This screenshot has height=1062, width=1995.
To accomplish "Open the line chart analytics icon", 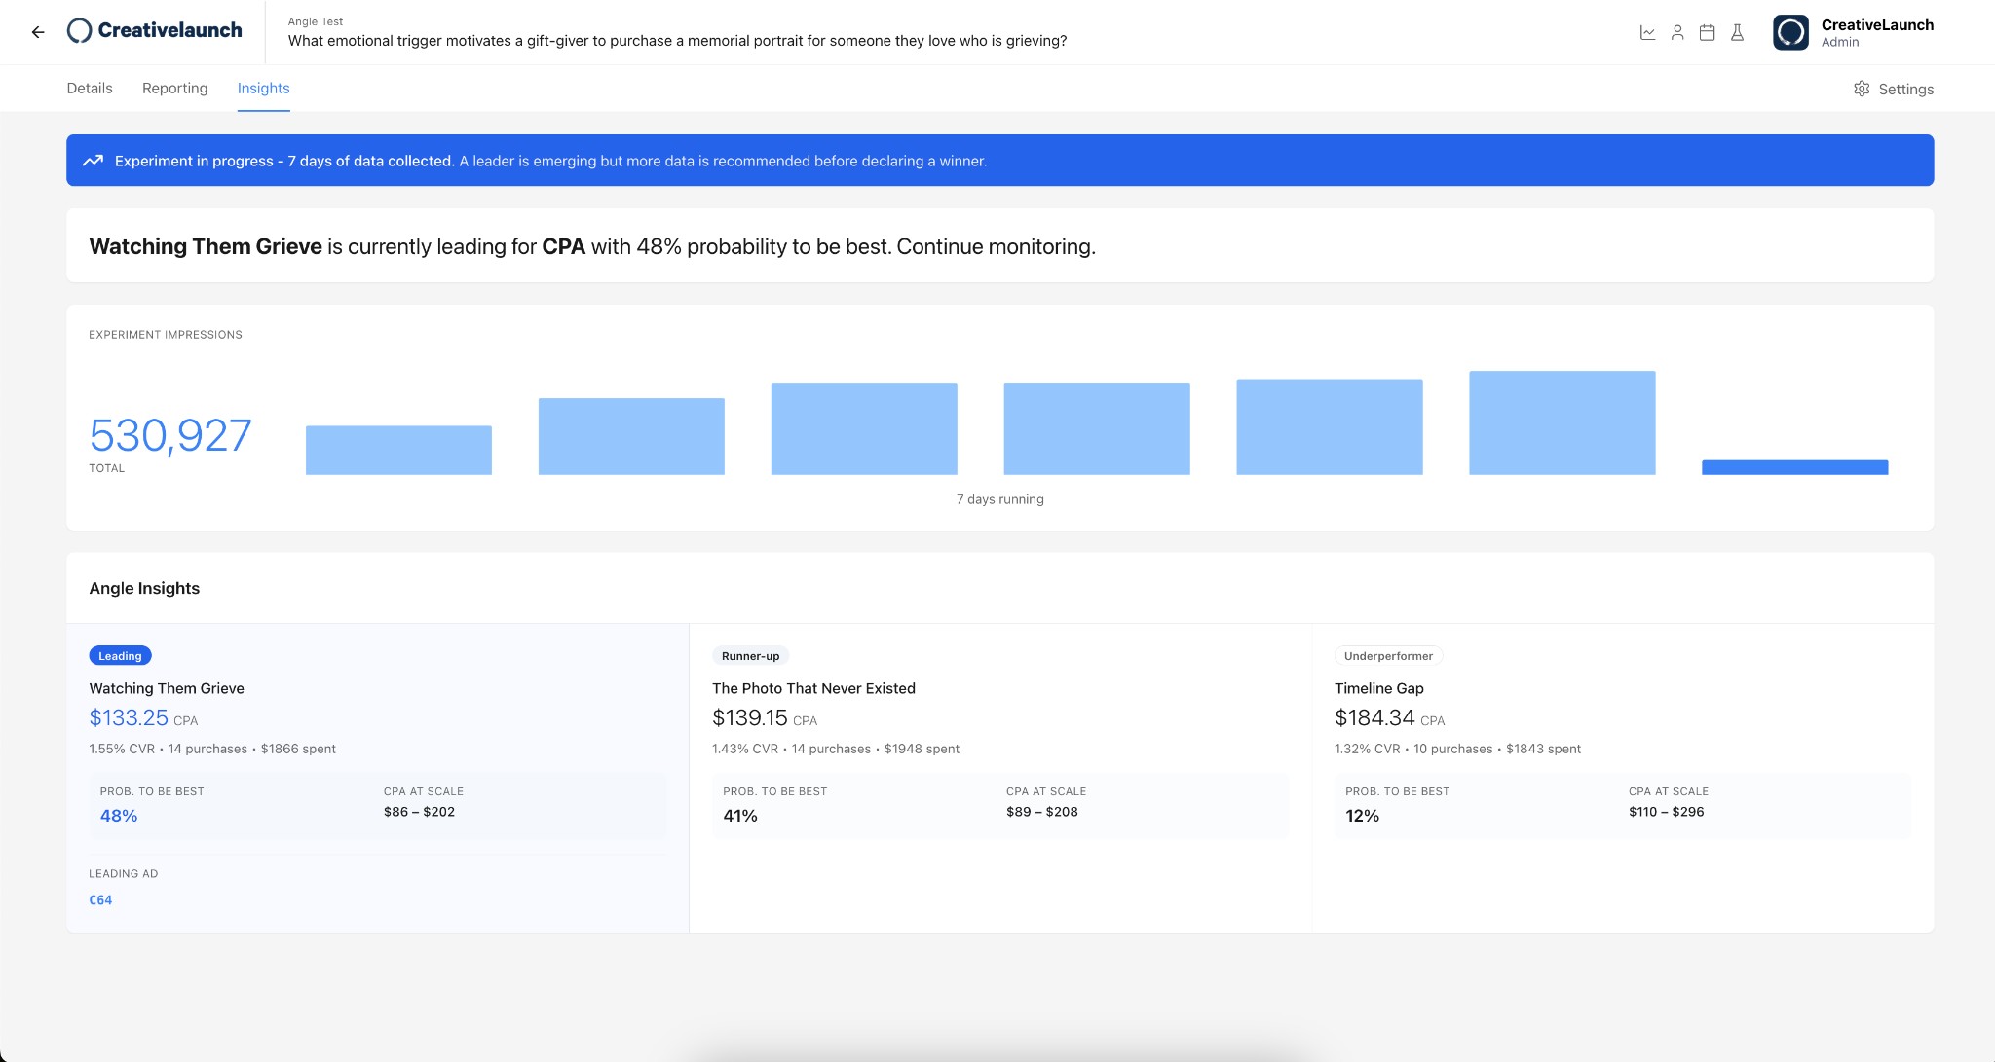I will pyautogui.click(x=1647, y=33).
